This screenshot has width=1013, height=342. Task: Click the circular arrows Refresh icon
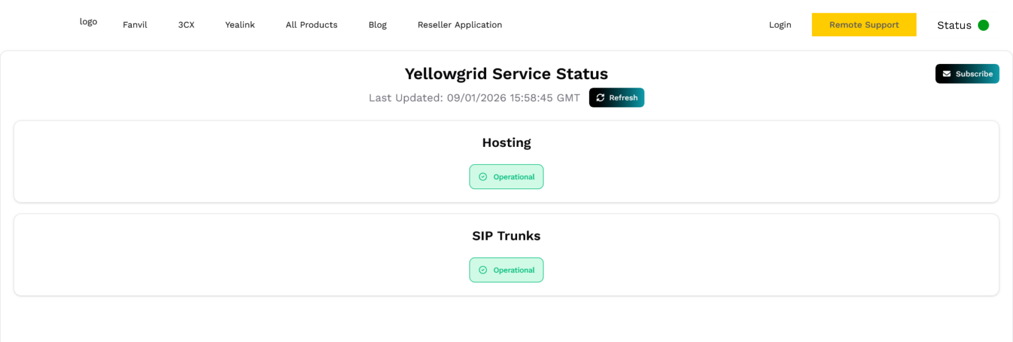coord(600,98)
